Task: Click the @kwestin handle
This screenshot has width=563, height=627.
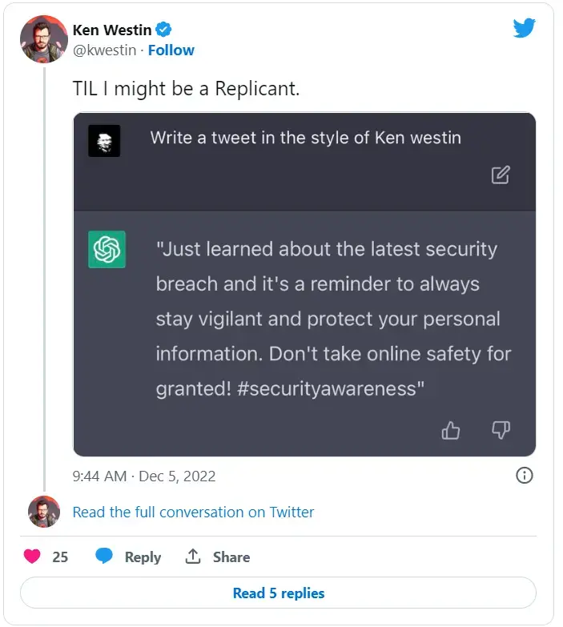Action: click(105, 50)
